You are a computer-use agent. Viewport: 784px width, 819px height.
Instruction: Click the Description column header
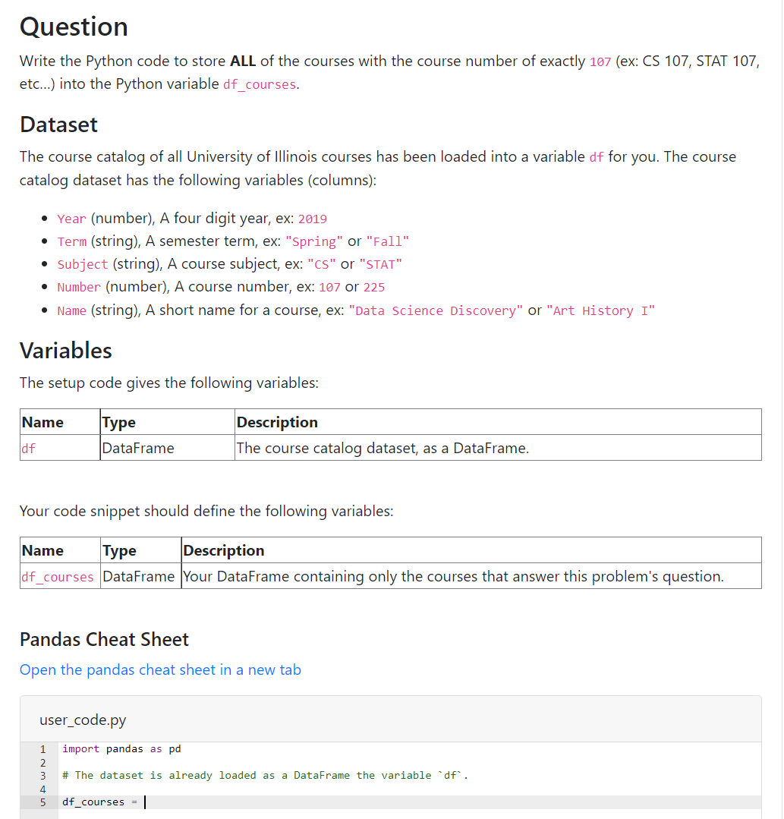pyautogui.click(x=277, y=421)
